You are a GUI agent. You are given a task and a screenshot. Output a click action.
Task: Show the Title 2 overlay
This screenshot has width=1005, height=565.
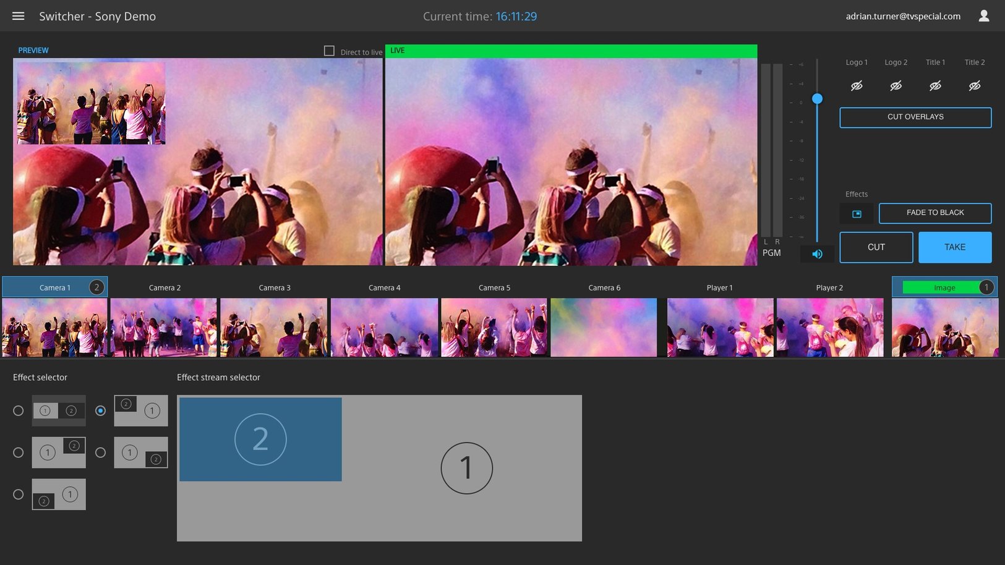point(975,86)
